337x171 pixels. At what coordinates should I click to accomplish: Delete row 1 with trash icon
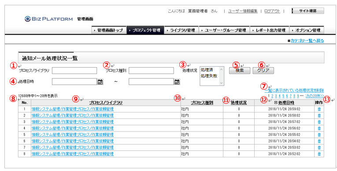pyautogui.click(x=319, y=109)
